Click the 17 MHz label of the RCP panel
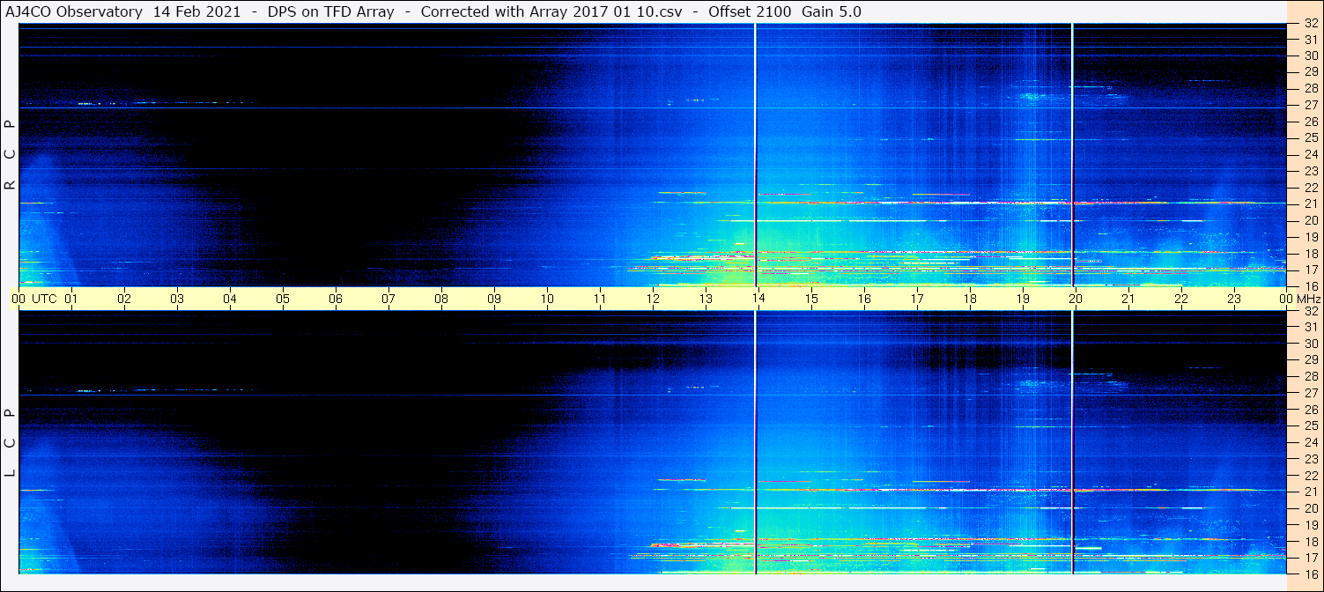1324x592 pixels. tap(1311, 270)
